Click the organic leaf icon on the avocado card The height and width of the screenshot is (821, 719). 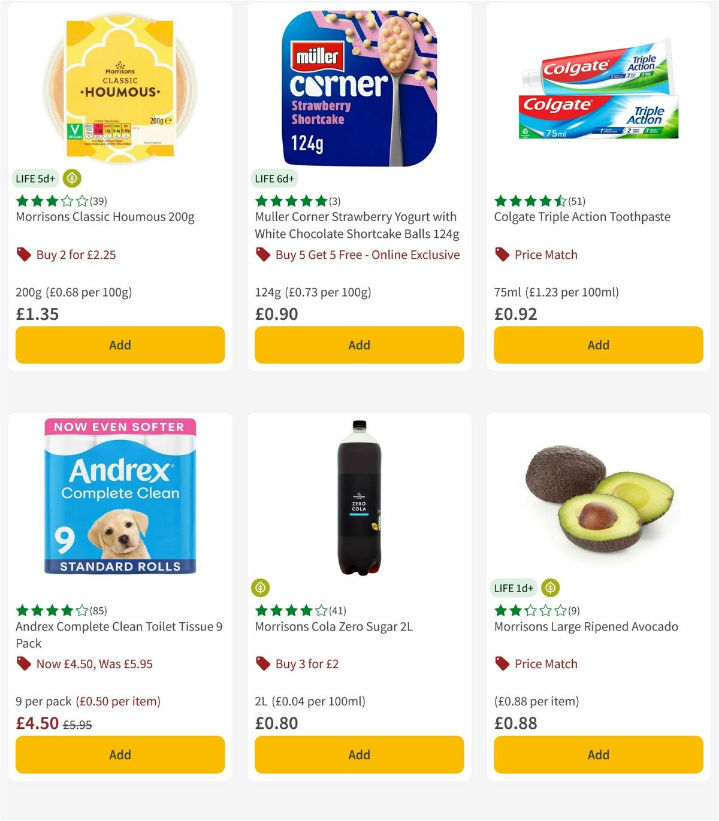pos(551,588)
